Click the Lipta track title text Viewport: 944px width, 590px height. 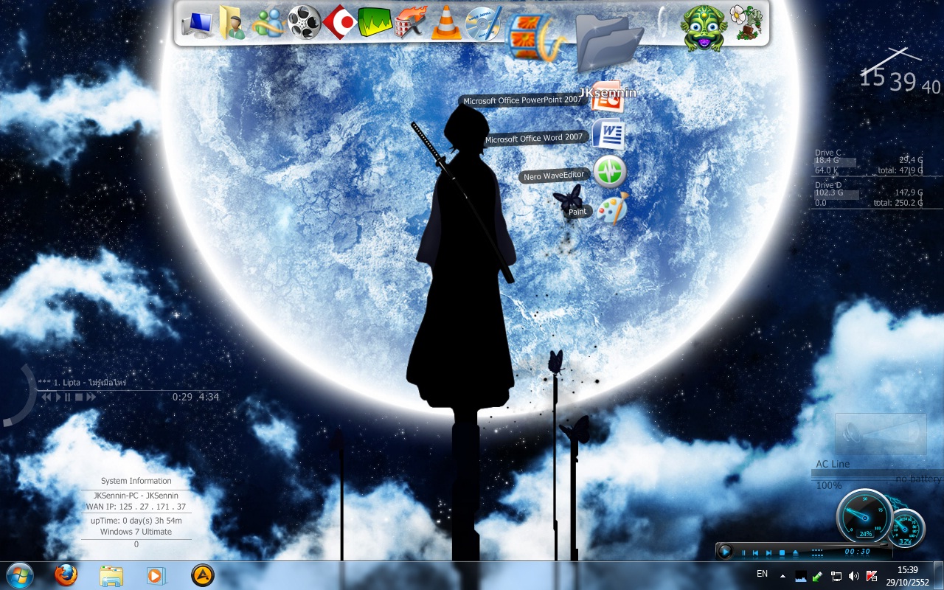click(80, 383)
